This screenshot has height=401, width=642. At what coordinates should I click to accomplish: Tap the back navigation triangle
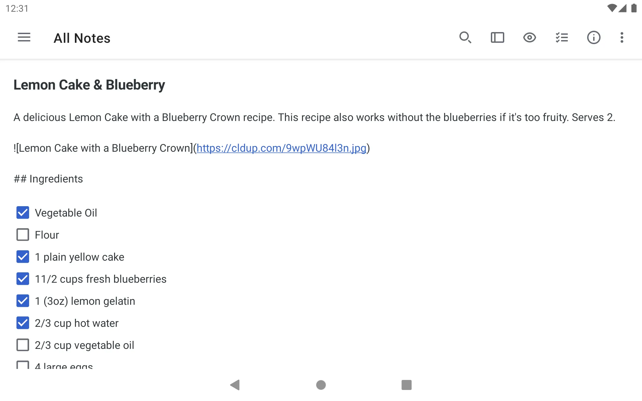click(235, 385)
